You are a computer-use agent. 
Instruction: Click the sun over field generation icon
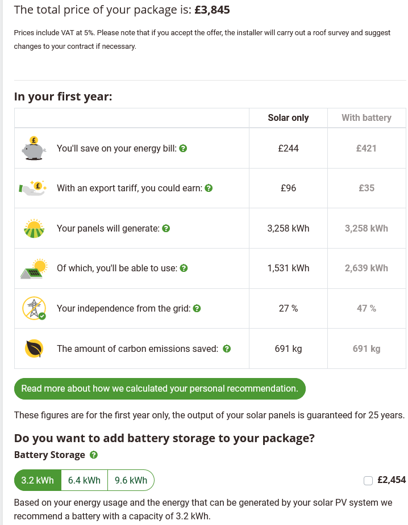tap(34, 228)
